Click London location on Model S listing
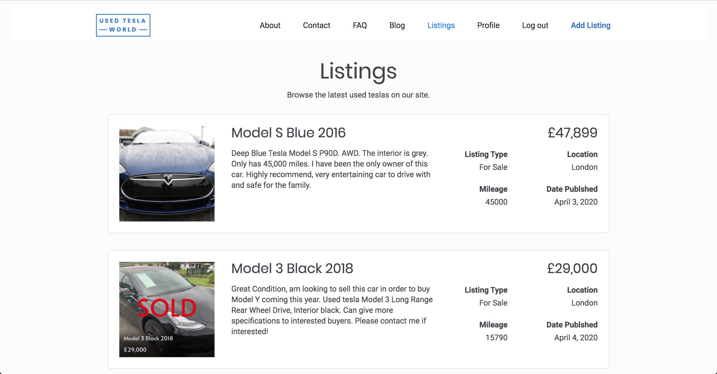The width and height of the screenshot is (717, 374). 584,167
